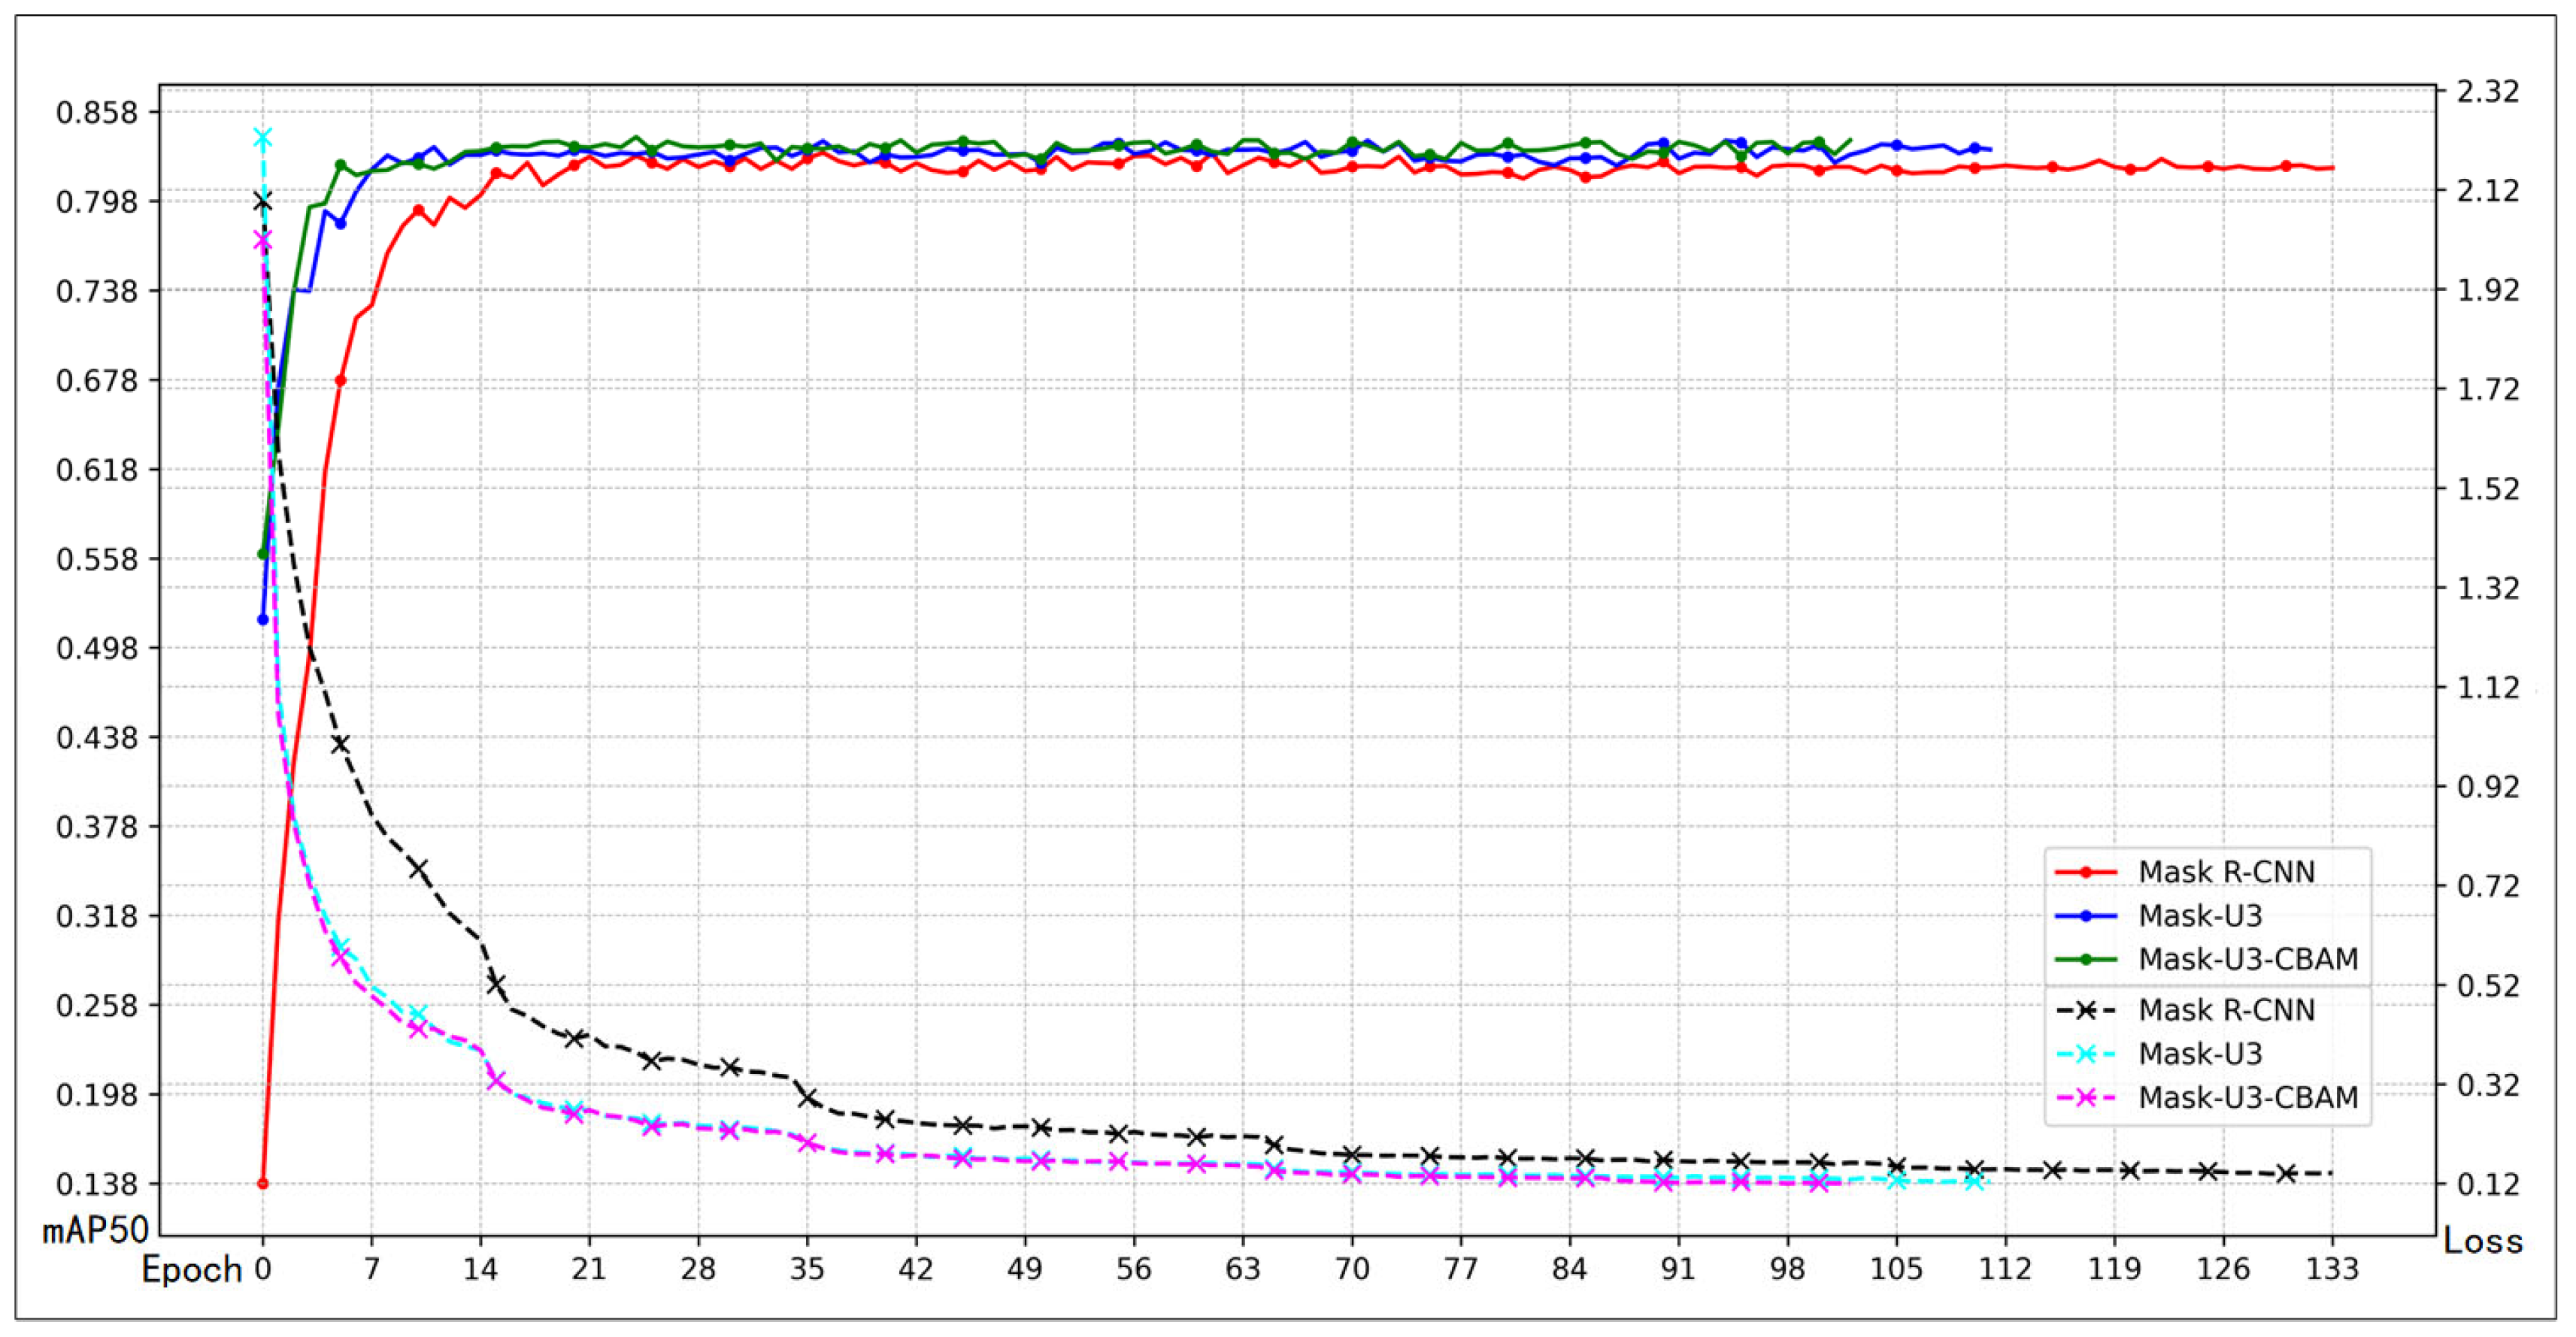Screen dimensions: 2576x1337
Task: Click the 0.52 tick on the Loss axis
Action: pos(2489,985)
